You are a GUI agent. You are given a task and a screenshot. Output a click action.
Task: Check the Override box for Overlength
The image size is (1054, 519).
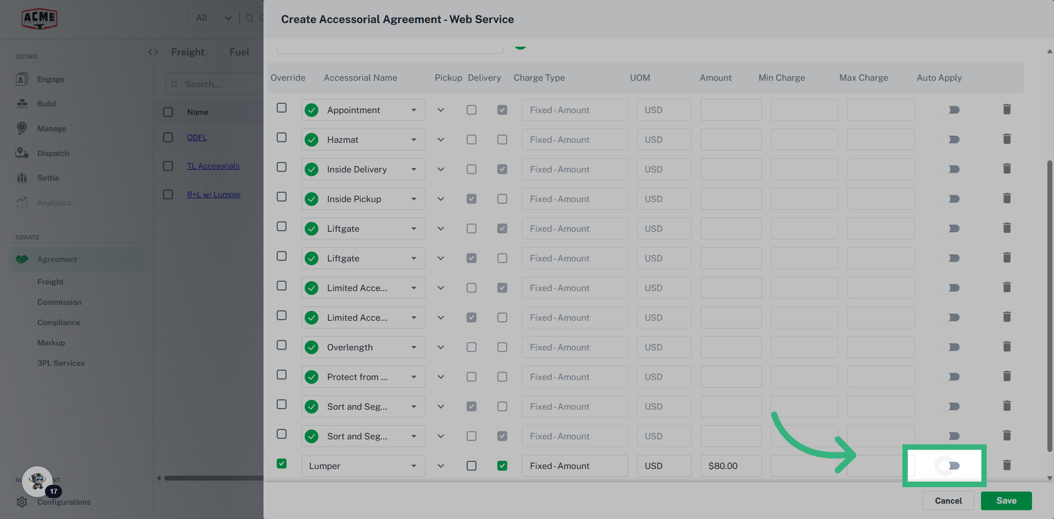coord(282,345)
